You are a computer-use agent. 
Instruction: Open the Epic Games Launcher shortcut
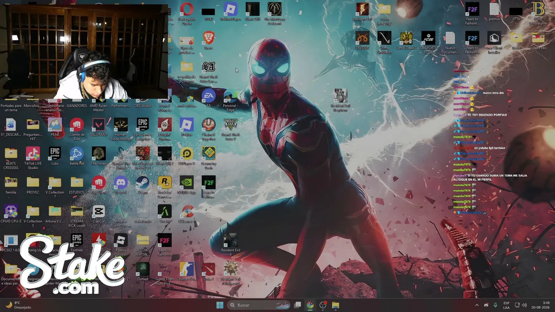tap(143, 129)
